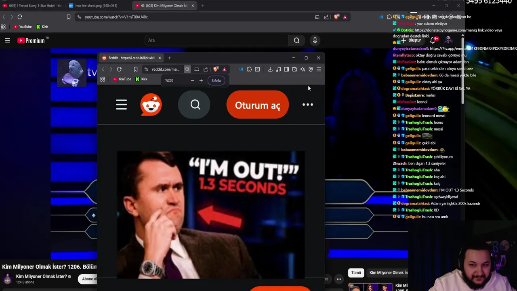This screenshot has width=517, height=291.
Task: Reload the YouTube window page
Action: tap(20, 17)
